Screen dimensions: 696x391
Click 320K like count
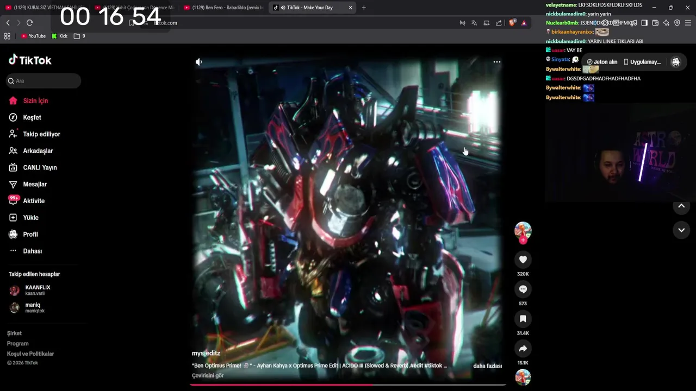click(523, 274)
